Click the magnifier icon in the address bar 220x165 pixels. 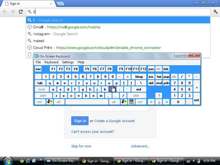pyautogui.click(x=29, y=12)
